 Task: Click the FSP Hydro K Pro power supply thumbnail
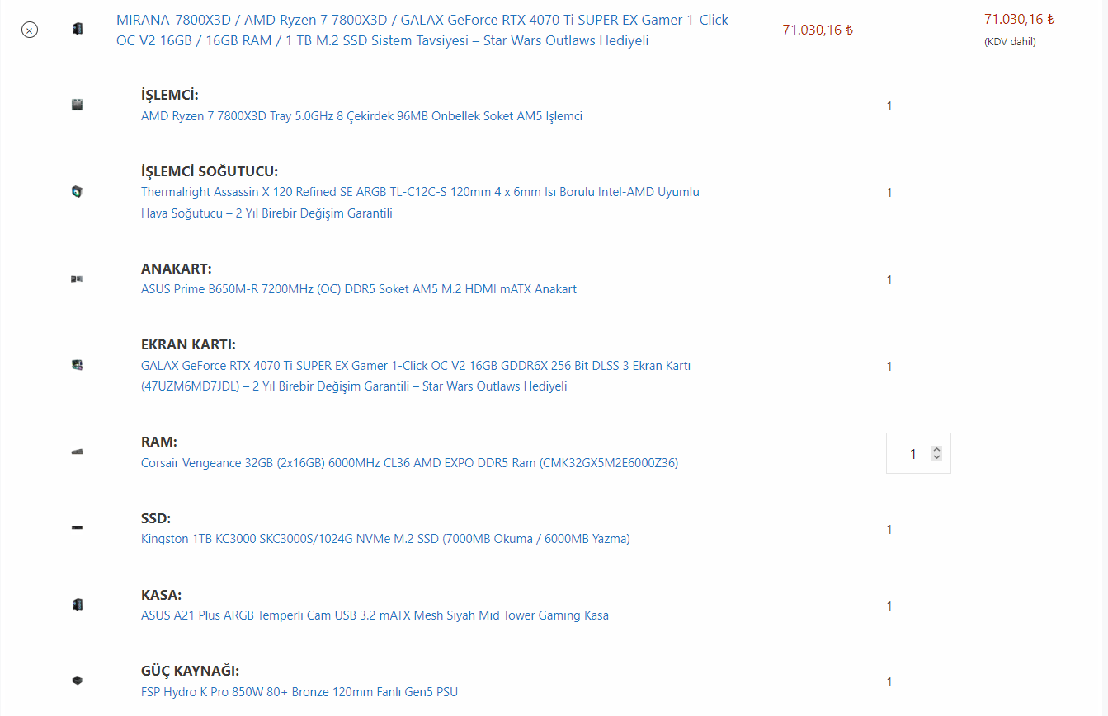[78, 681]
